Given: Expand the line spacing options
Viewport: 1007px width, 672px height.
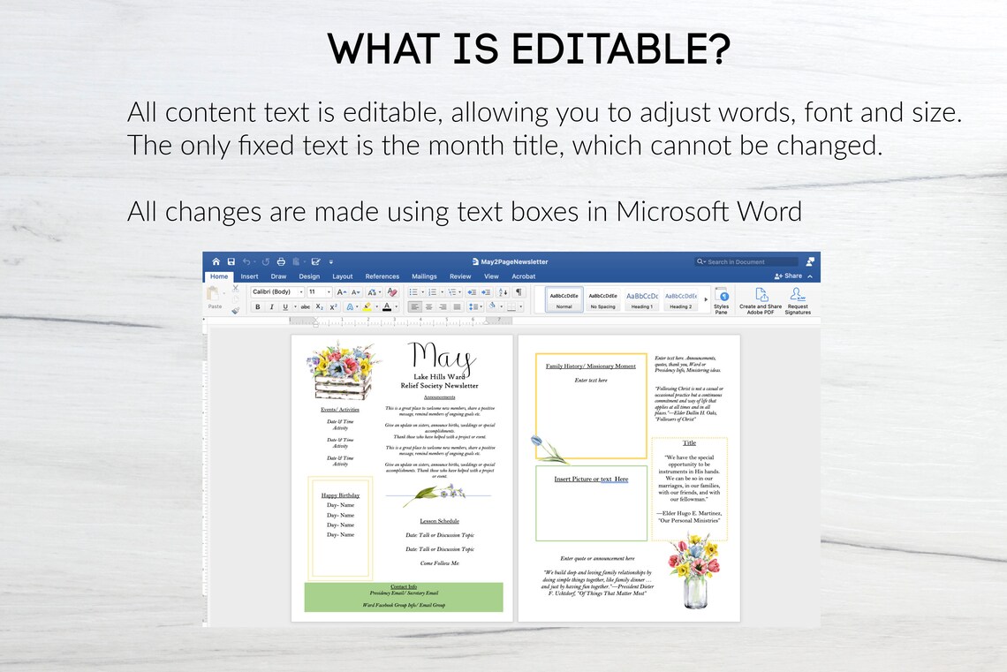Looking at the screenshot, I should click(x=481, y=306).
